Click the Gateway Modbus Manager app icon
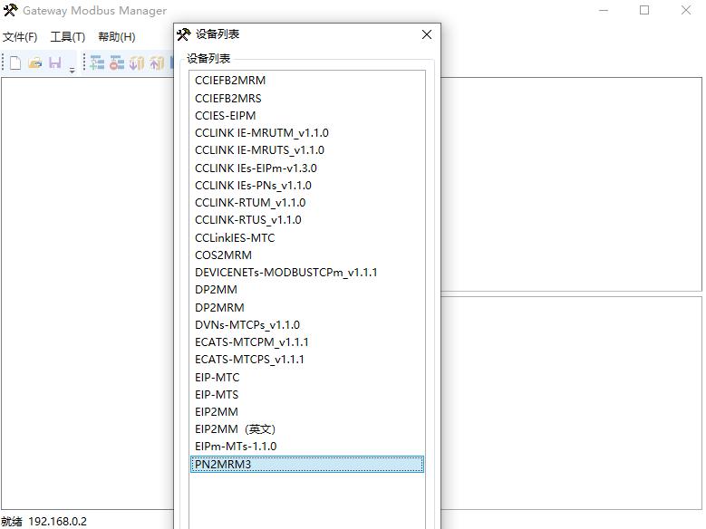 pyautogui.click(x=11, y=10)
